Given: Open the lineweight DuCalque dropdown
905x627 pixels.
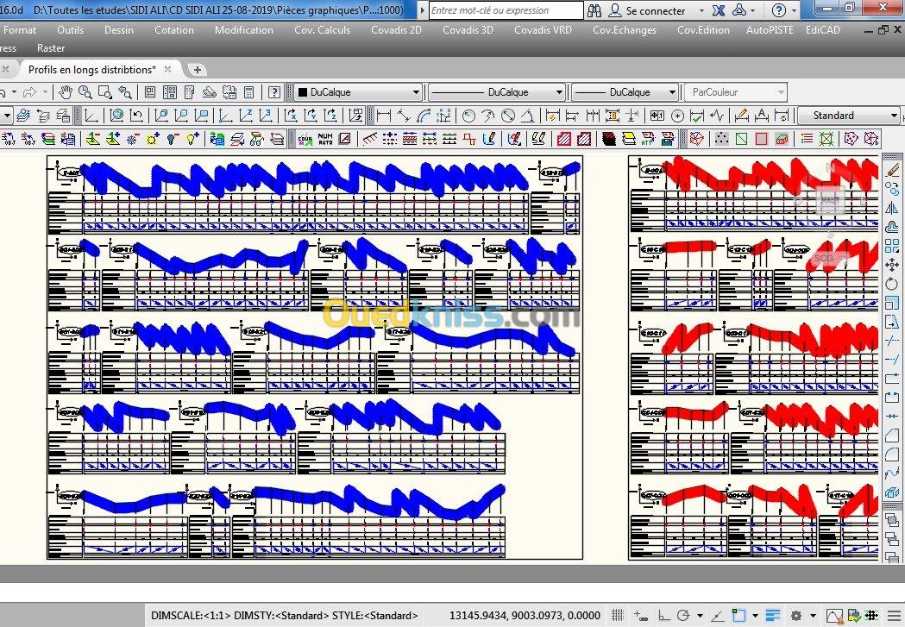Looking at the screenshot, I should click(625, 92).
